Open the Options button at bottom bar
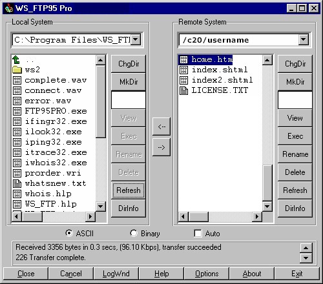 [x=207, y=274]
